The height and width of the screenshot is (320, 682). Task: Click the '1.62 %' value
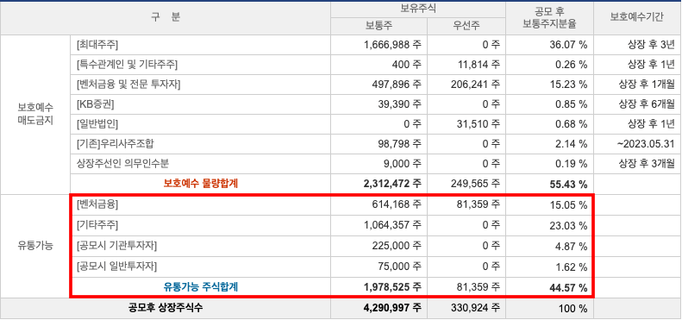point(570,266)
